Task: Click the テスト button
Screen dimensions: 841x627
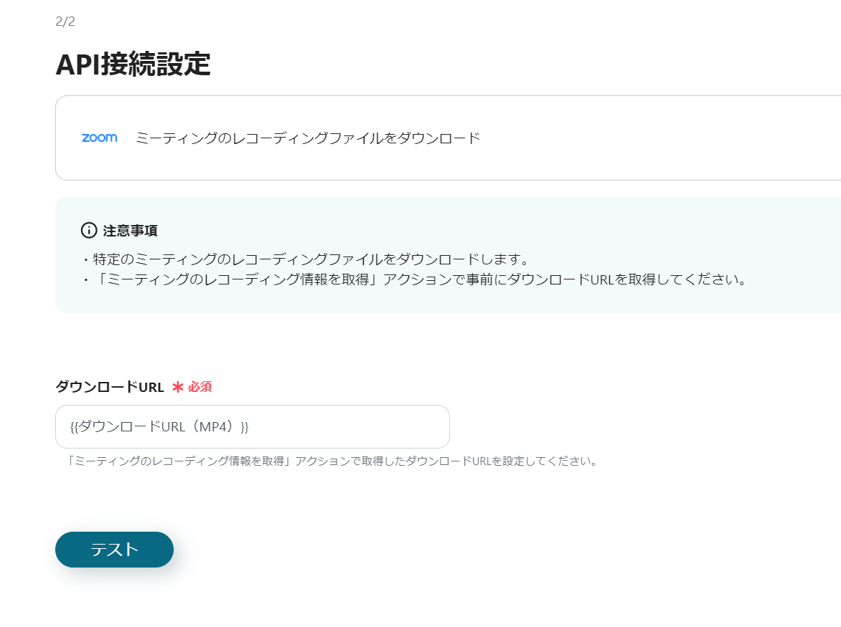Action: pos(114,550)
